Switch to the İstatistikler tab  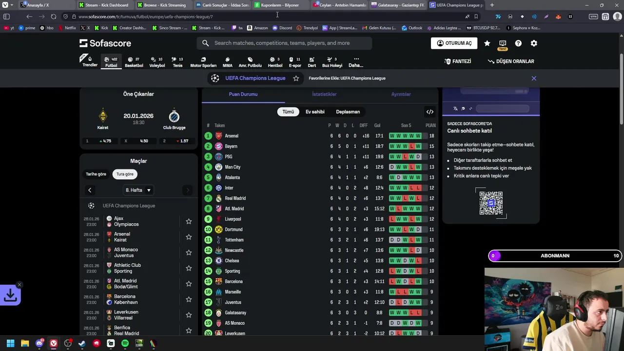click(324, 94)
